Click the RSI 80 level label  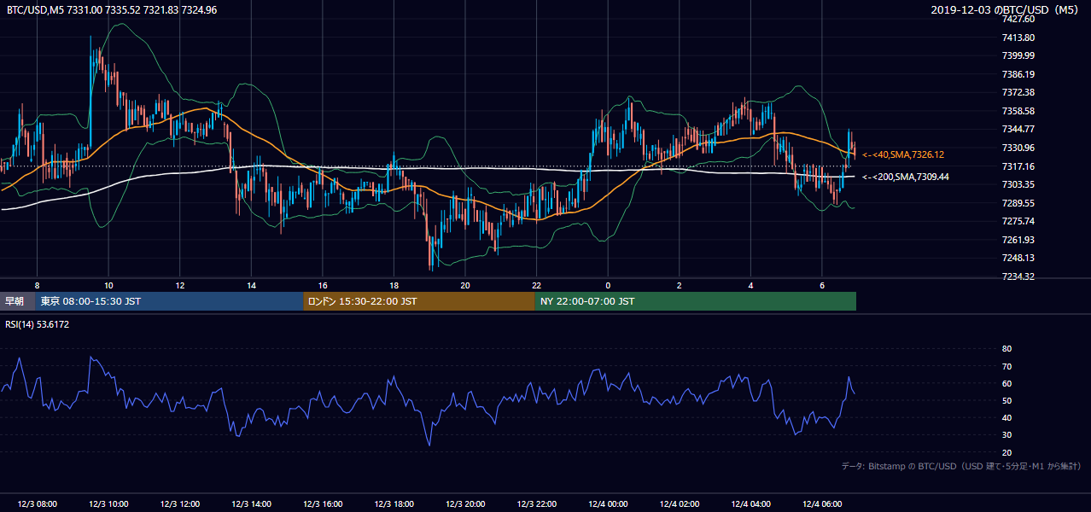coord(1006,349)
